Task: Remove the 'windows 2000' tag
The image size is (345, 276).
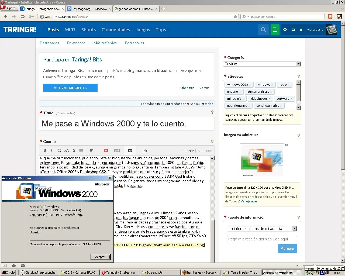Action: click(x=250, y=85)
